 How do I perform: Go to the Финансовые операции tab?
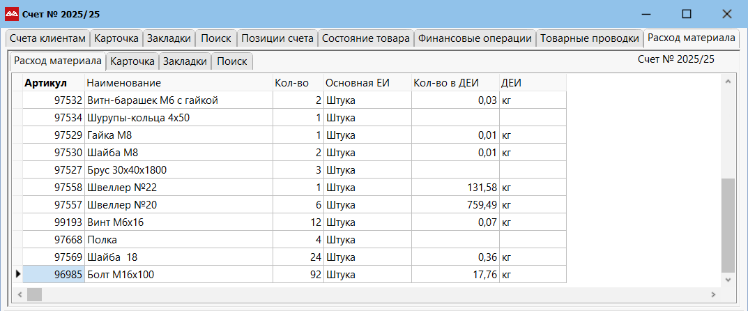click(475, 38)
